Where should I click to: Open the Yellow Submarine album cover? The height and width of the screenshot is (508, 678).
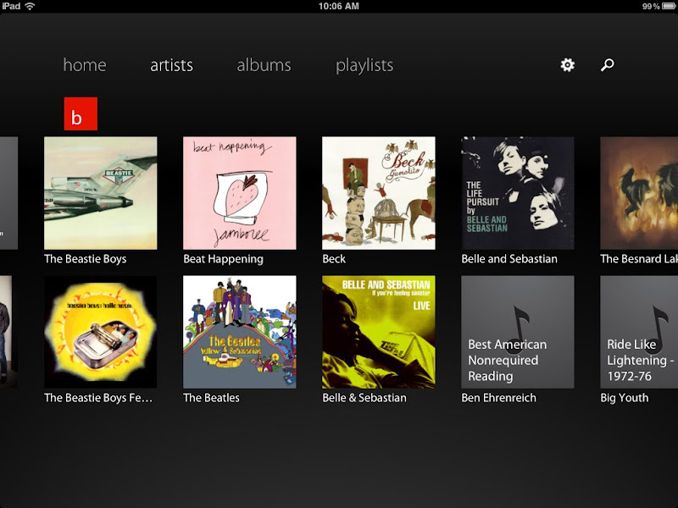point(240,332)
